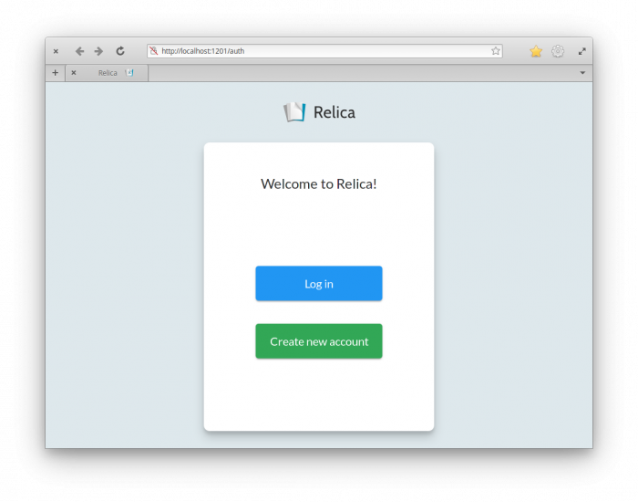Screen dimensions: 638x502
Task: Toggle fullscreen with the expand arrows icon
Action: click(x=581, y=51)
